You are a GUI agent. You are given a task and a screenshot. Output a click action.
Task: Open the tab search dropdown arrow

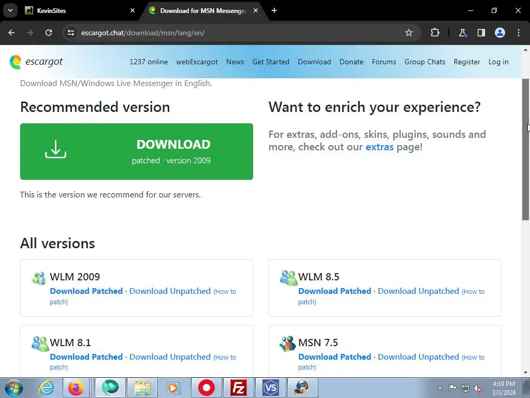(x=10, y=10)
